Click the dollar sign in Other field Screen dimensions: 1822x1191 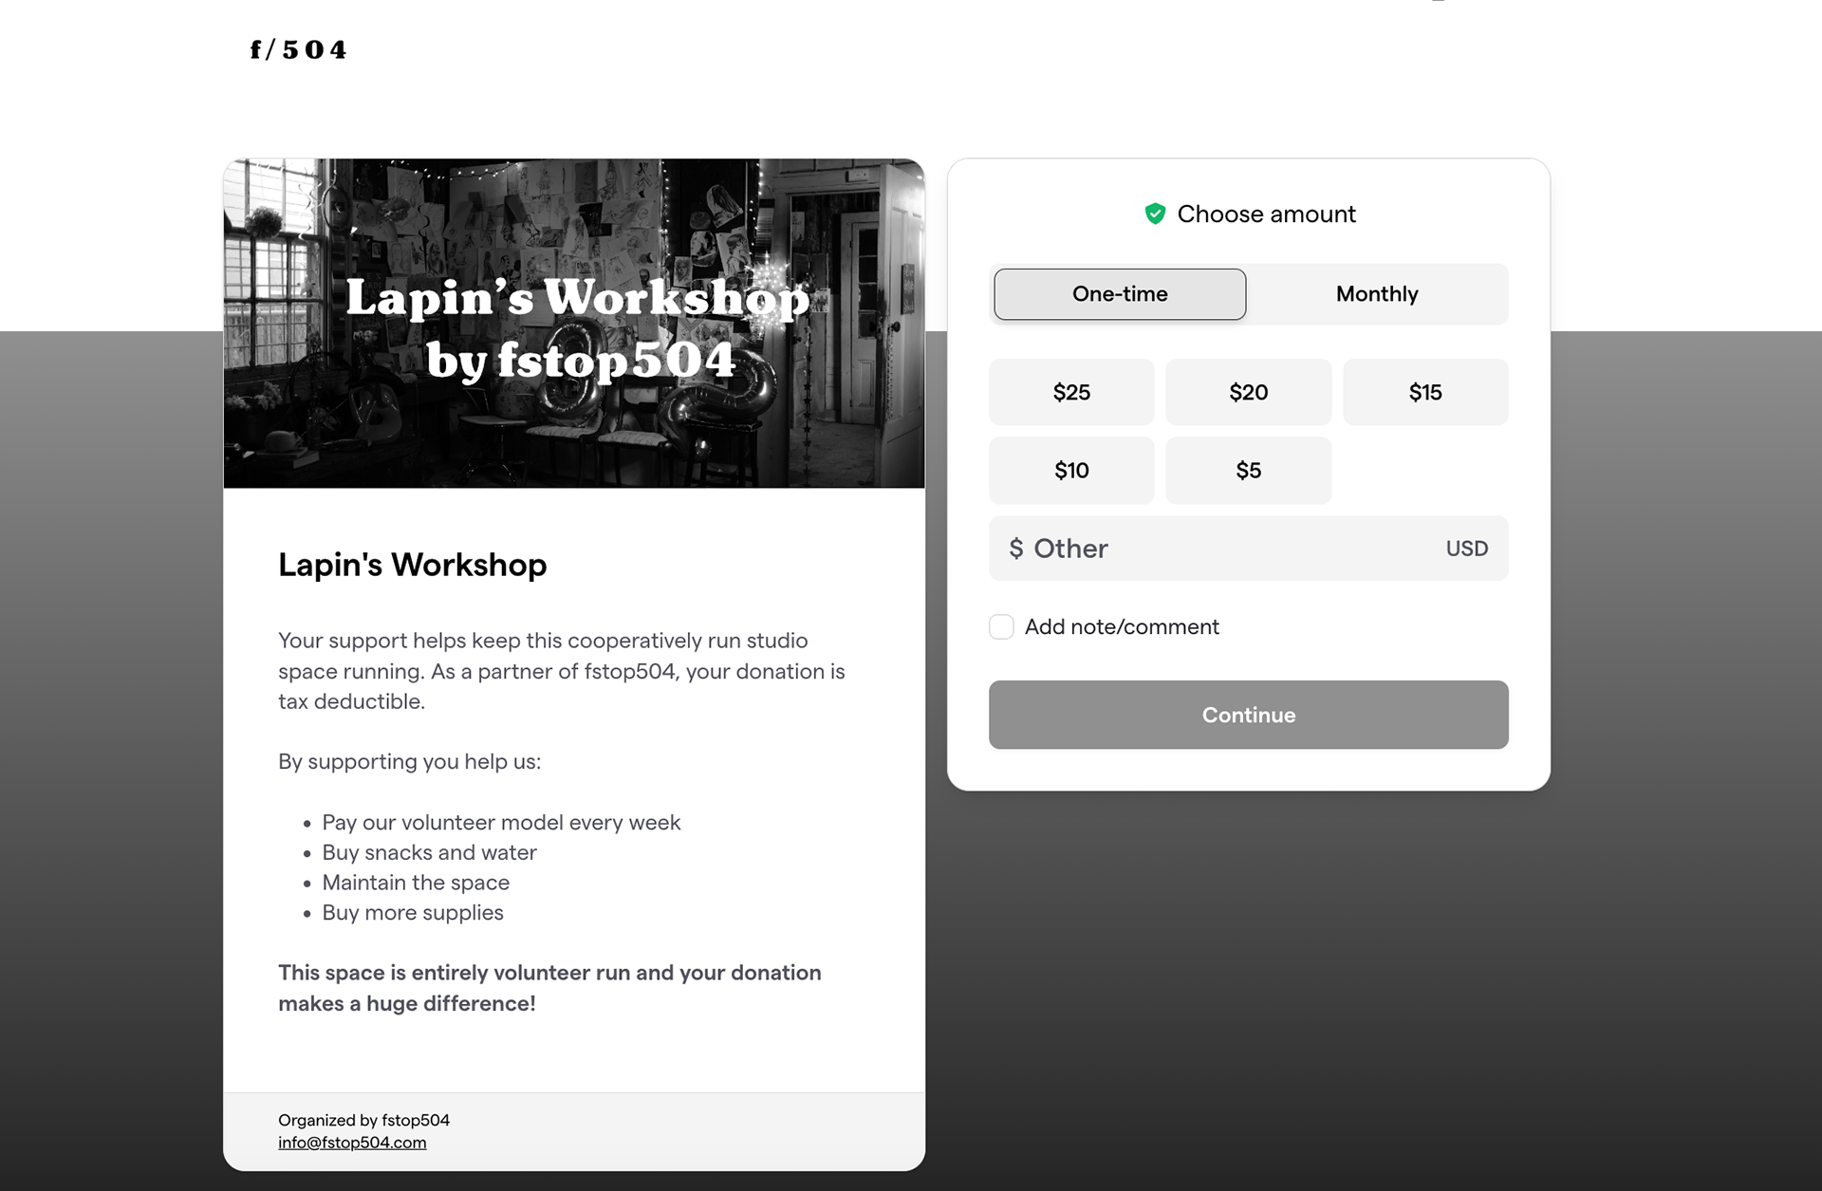[x=1015, y=549]
